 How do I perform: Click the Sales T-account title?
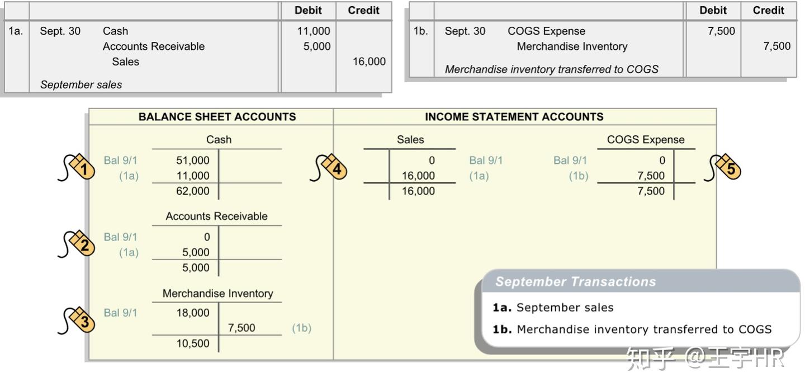(x=410, y=140)
